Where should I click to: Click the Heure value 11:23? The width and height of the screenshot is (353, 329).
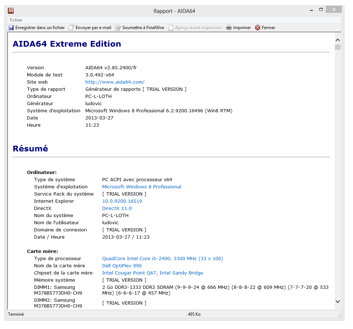point(92,125)
